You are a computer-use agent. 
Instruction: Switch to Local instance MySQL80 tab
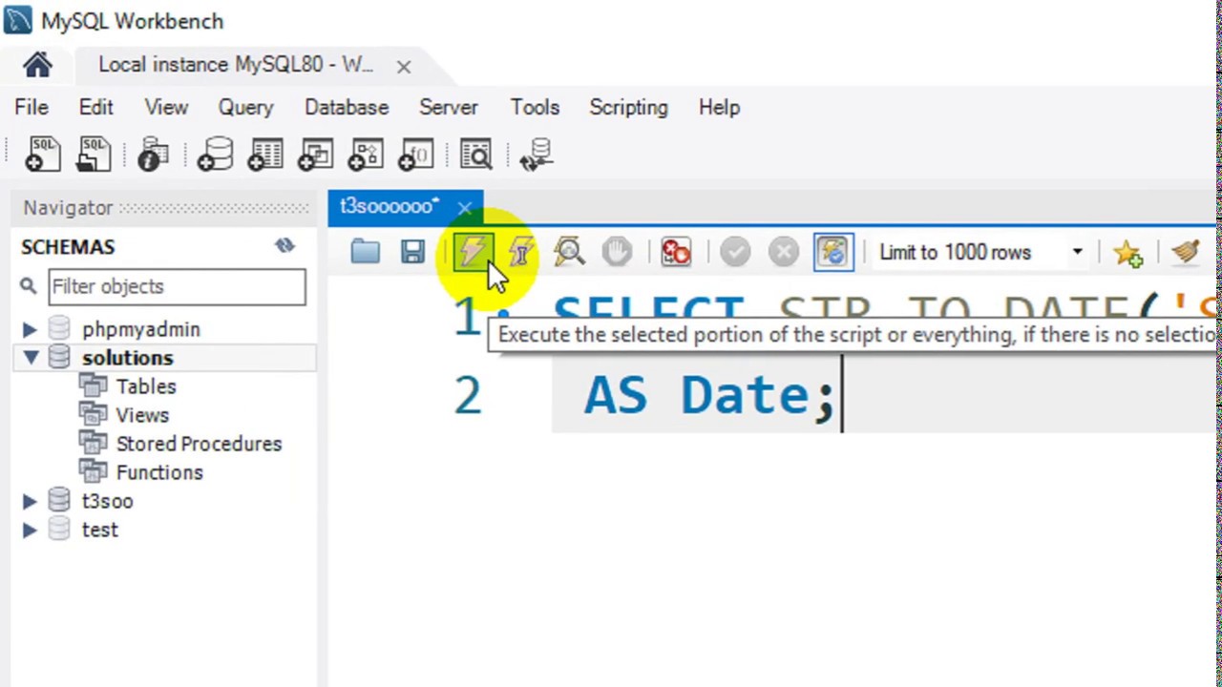point(236,65)
